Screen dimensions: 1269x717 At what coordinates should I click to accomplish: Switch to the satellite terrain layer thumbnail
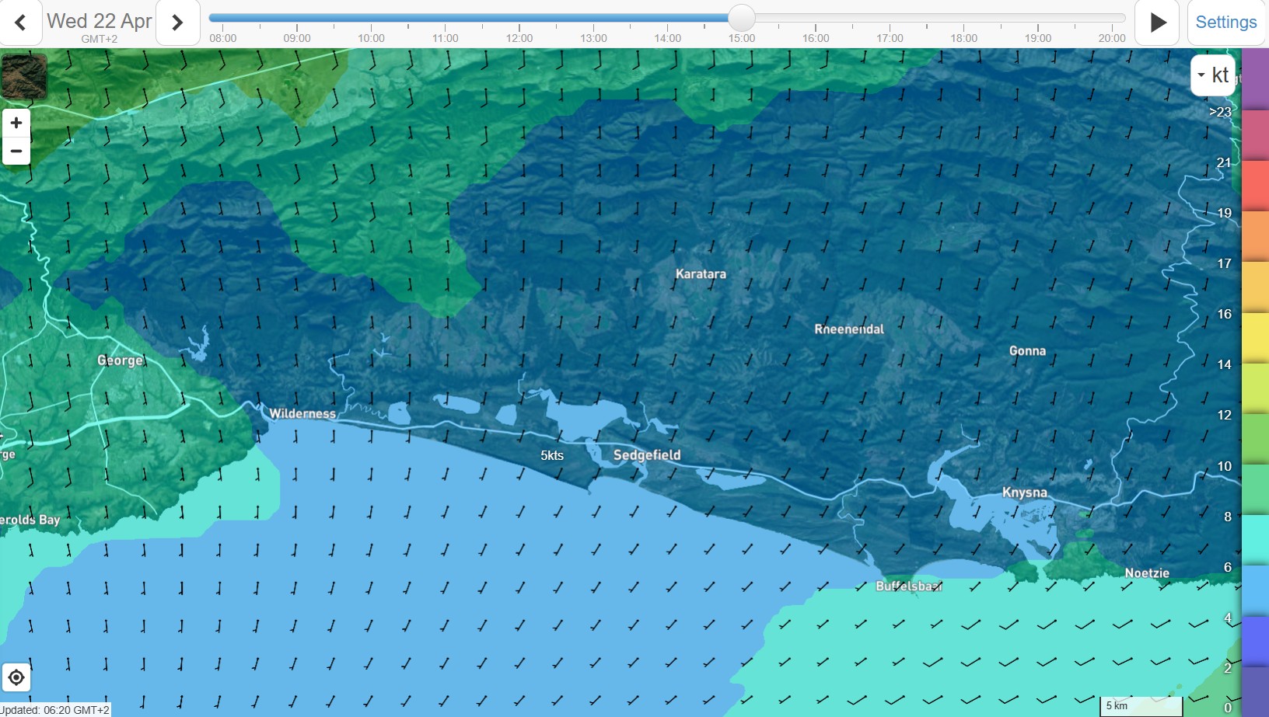[24, 76]
